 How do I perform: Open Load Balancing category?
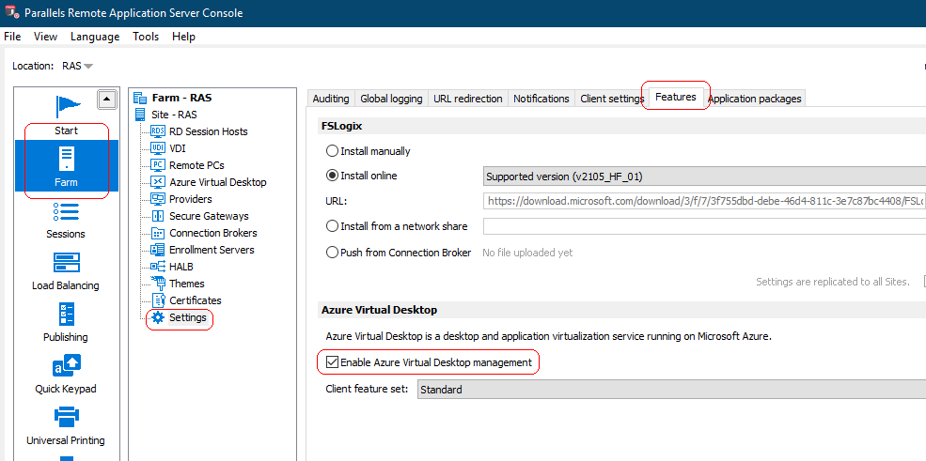point(66,264)
